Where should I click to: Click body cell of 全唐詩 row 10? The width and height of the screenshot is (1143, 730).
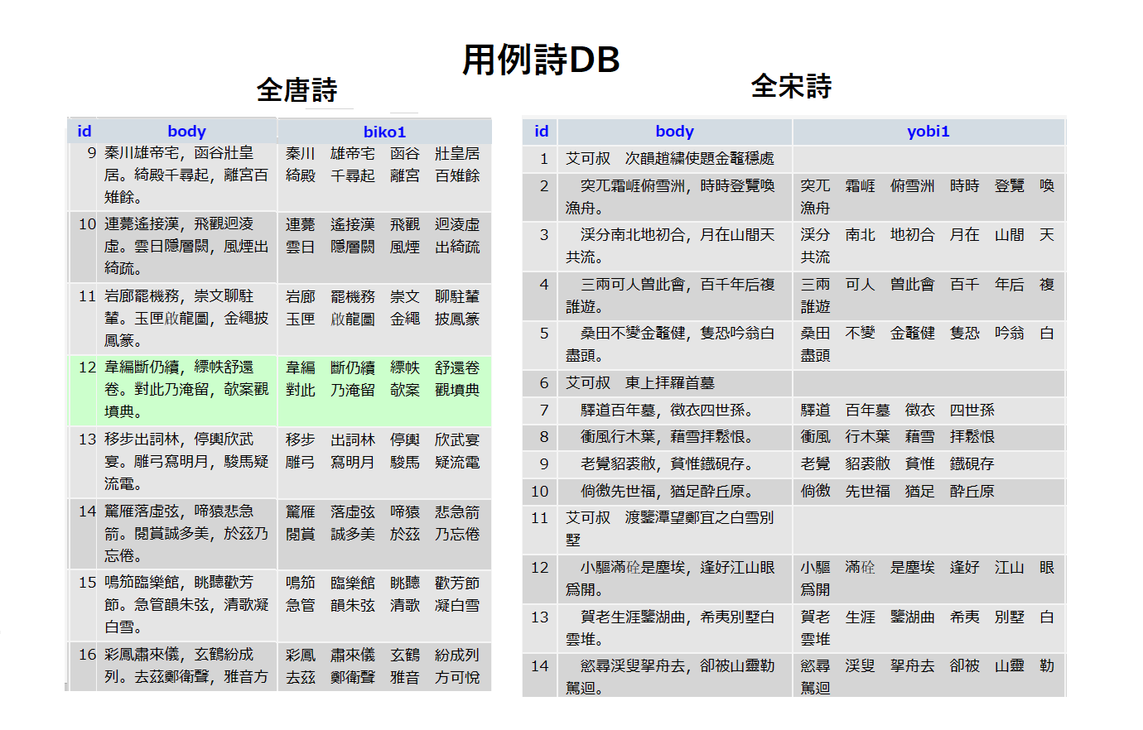pyautogui.click(x=187, y=247)
